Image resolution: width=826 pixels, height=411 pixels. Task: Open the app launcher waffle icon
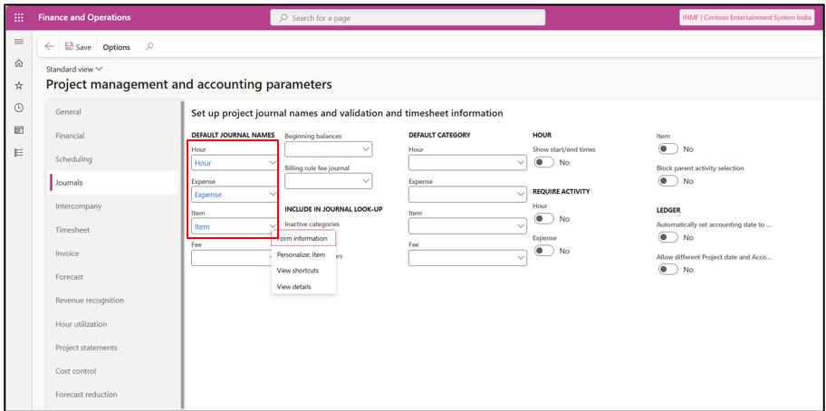point(18,18)
